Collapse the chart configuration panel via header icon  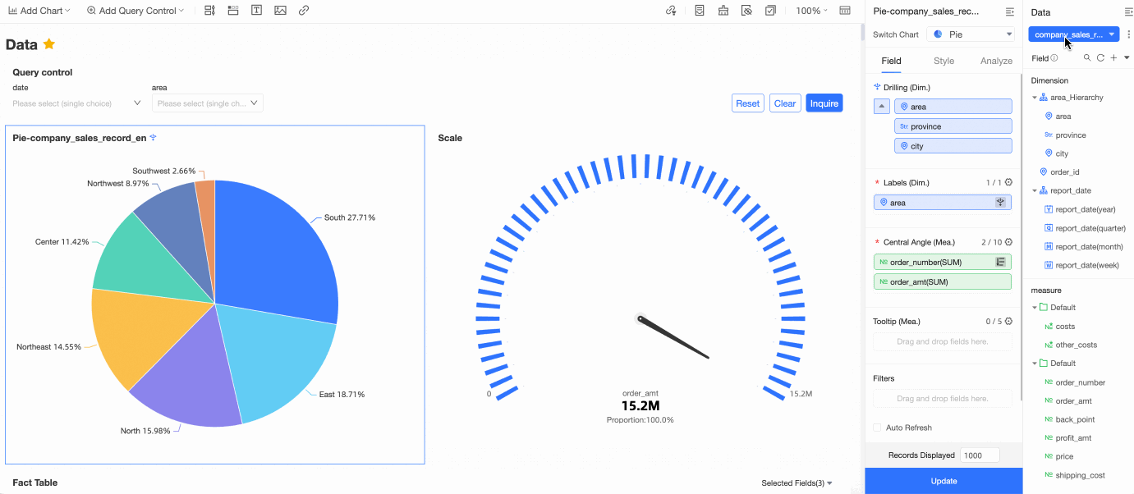point(1010,11)
